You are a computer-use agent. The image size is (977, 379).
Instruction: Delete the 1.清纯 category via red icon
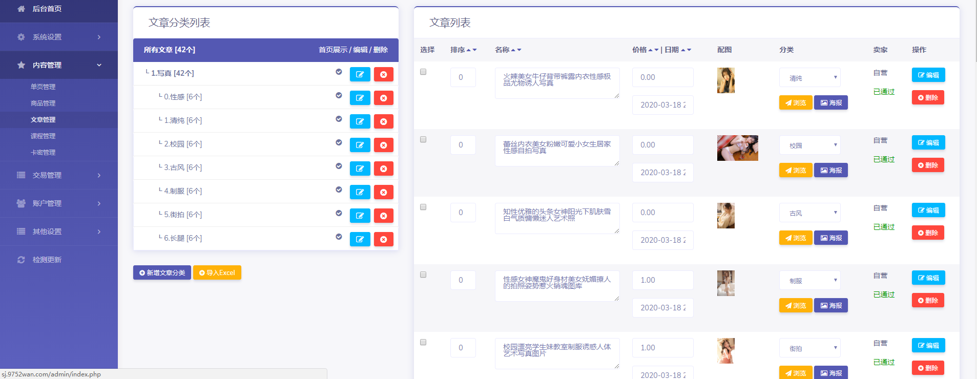pos(383,121)
